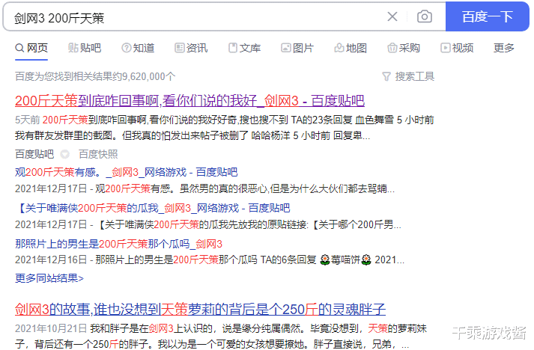Click result count text 约9,620,000个
534x350 pixels.
145,76
